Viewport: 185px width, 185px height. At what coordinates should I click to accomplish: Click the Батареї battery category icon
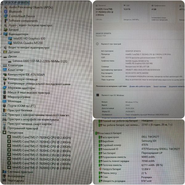coord(6,30)
